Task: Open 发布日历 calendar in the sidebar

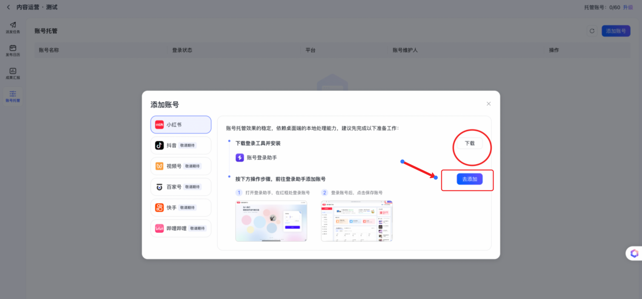Action: point(13,51)
